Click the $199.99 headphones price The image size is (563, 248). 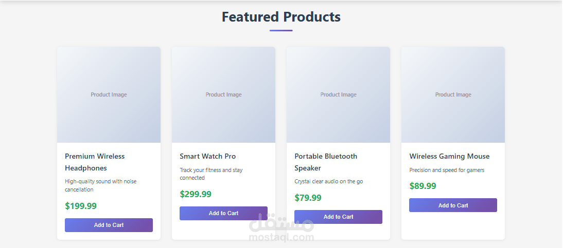[81, 206]
